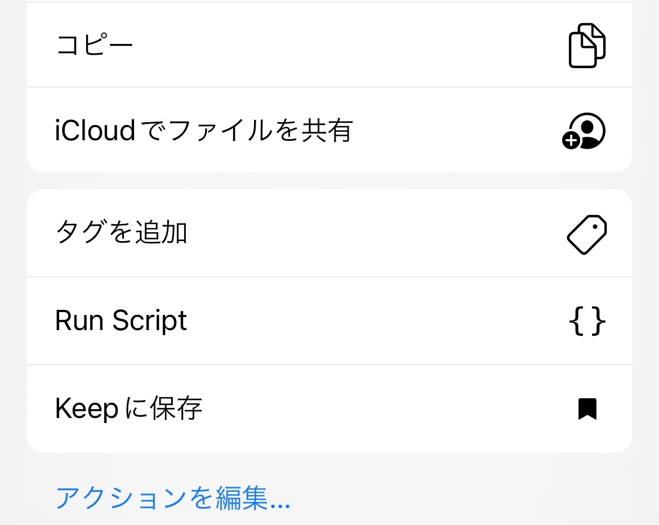Tap the curly braces Run Script icon
The image size is (659, 525).
587,321
